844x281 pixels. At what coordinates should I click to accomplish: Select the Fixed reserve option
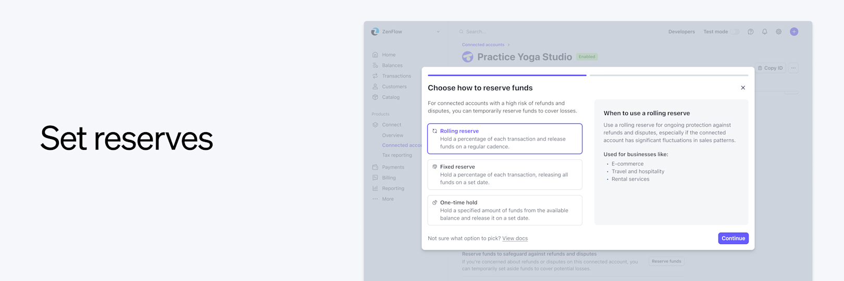504,174
